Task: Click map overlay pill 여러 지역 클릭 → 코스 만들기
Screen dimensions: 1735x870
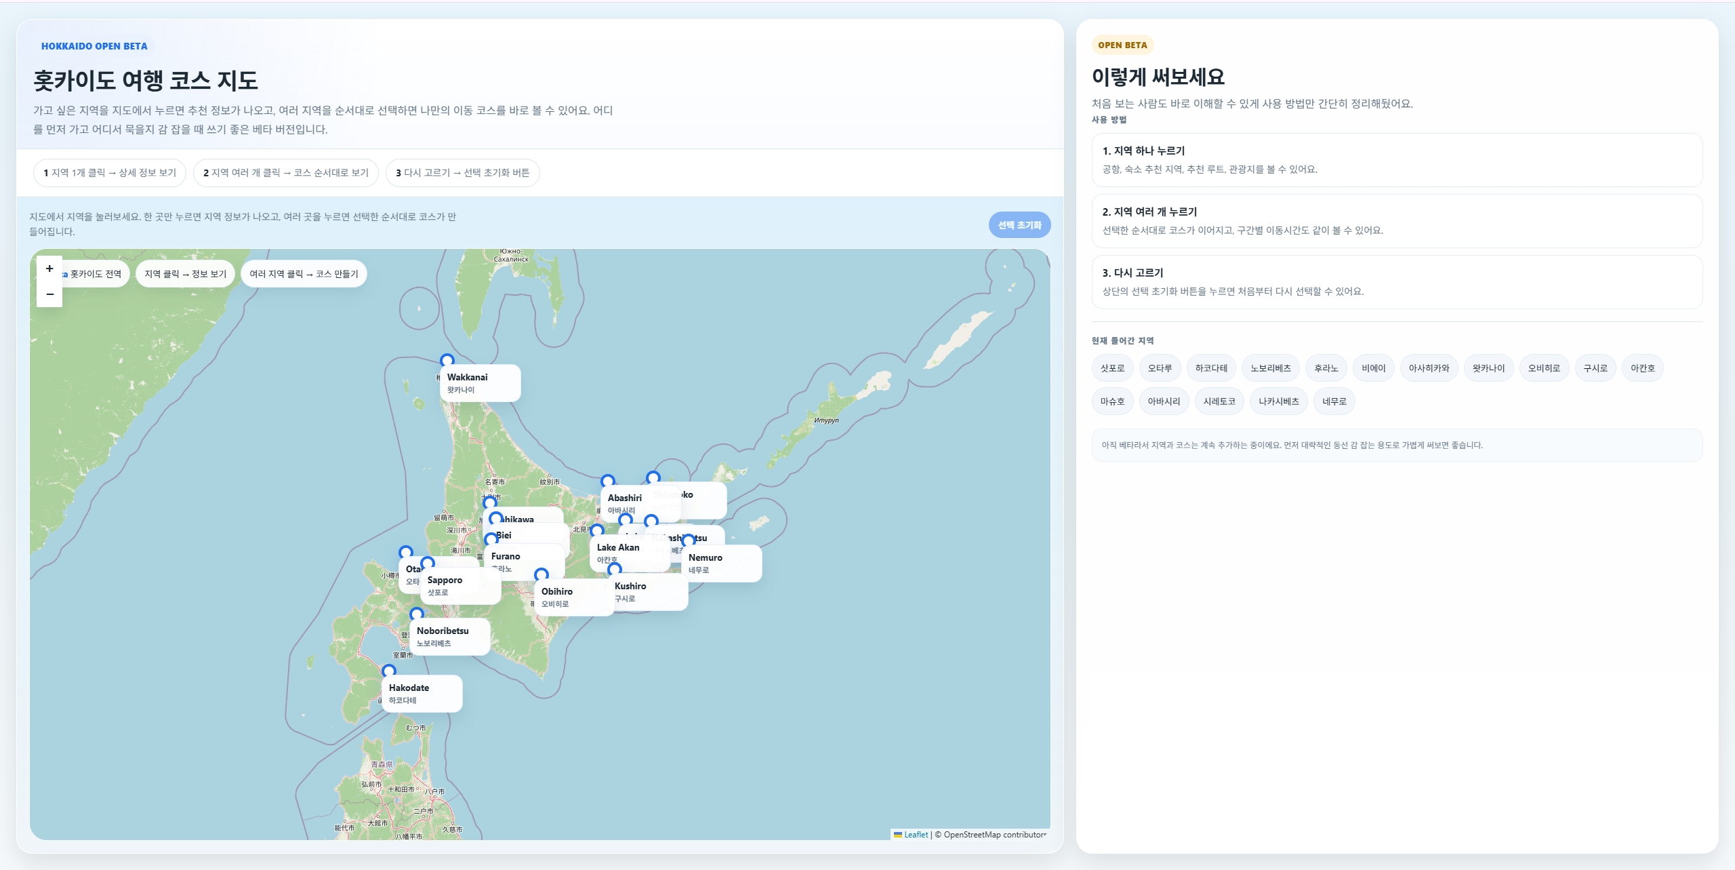Action: click(304, 274)
